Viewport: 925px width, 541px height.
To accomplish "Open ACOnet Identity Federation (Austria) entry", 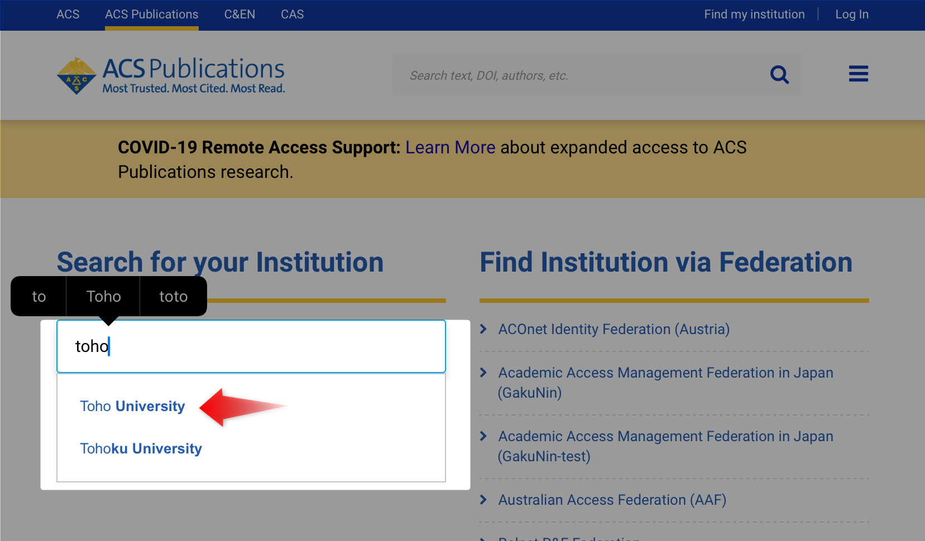I will (x=614, y=329).
